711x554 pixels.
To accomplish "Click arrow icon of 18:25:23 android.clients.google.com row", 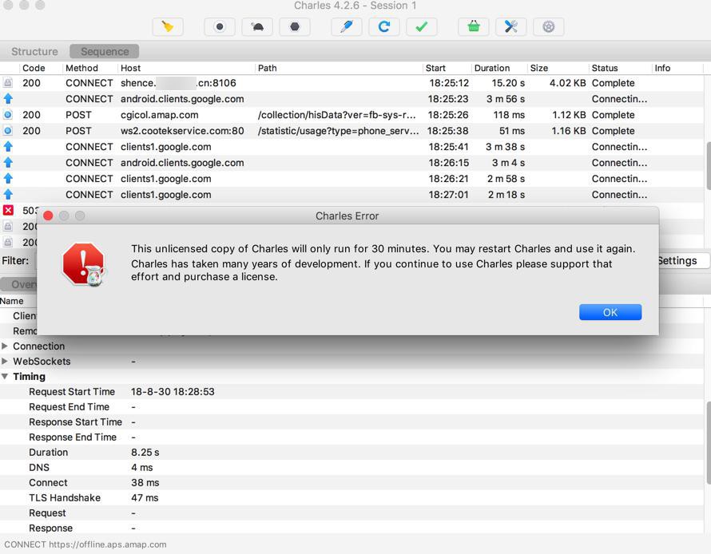I will [x=8, y=99].
